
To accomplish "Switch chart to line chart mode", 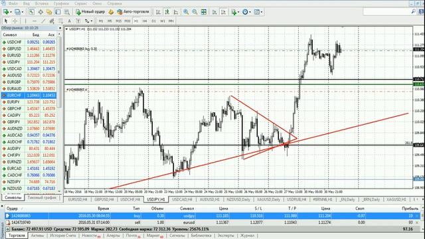I will 176,12.
